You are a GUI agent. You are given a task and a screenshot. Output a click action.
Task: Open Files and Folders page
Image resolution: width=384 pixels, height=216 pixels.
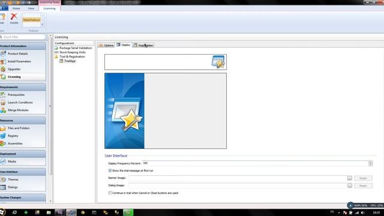click(19, 128)
